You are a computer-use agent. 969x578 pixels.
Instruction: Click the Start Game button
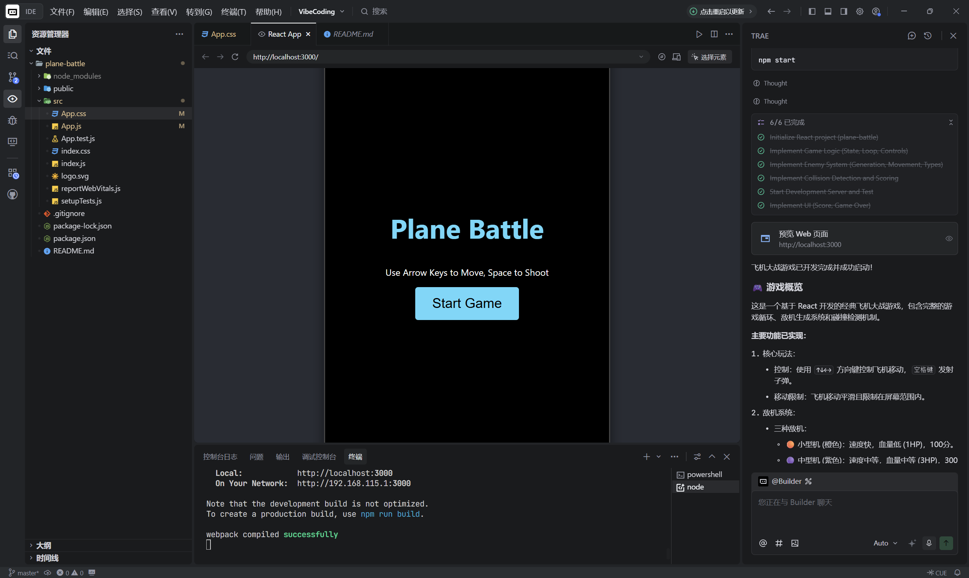click(467, 303)
